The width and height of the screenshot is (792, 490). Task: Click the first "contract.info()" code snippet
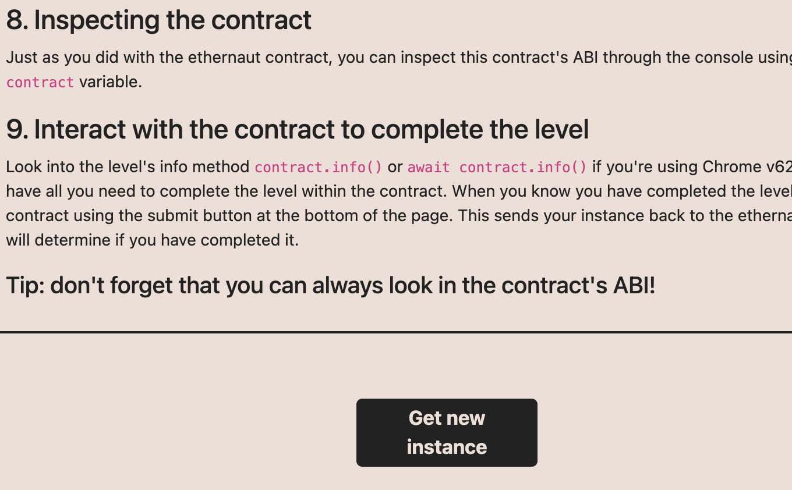coord(319,167)
